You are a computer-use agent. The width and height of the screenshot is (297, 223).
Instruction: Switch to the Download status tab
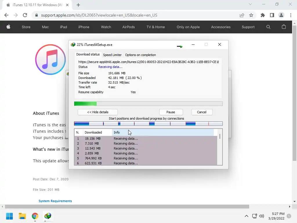coord(88,54)
